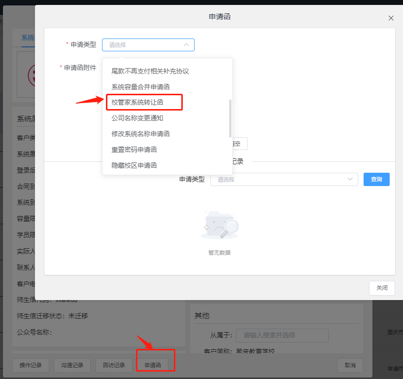
Task: Open the 申请类型 dropdown at top
Action: (148, 45)
